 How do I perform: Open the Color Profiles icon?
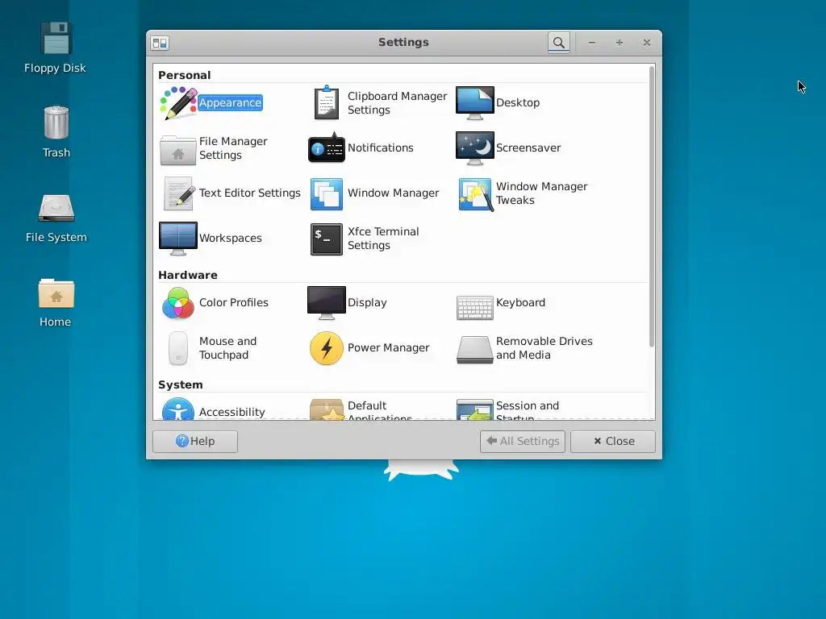[178, 303]
